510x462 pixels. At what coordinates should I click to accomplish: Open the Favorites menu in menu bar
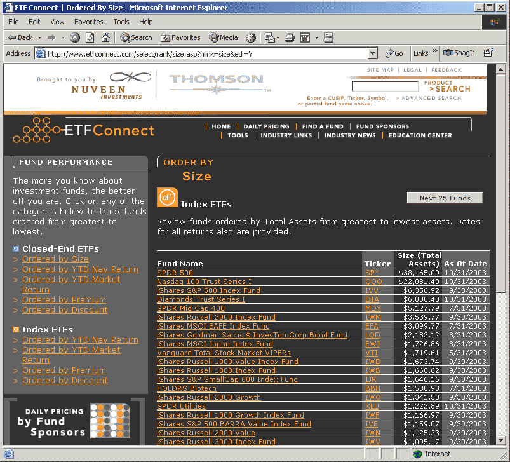coord(90,22)
